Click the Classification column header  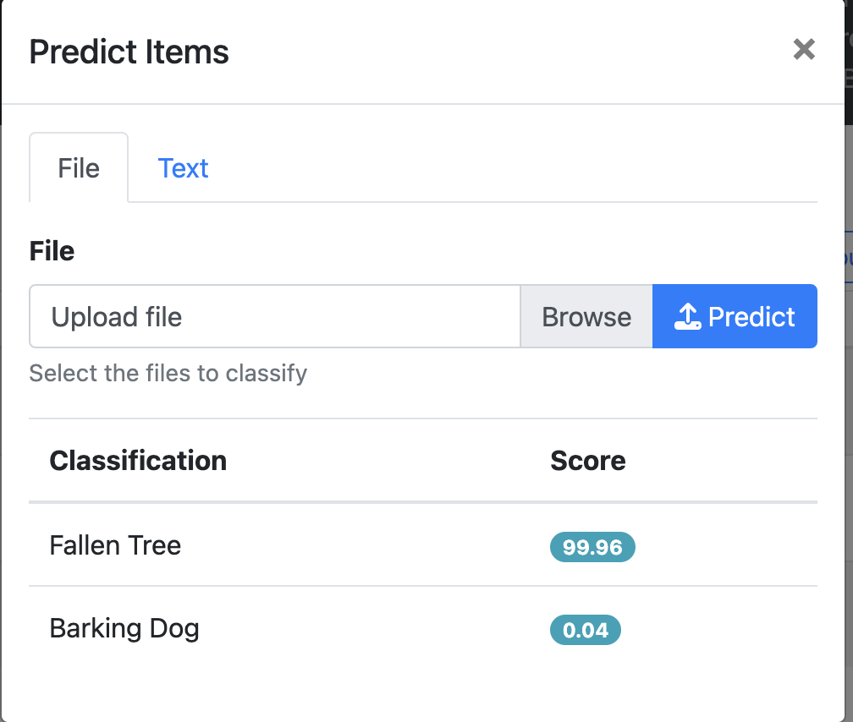click(x=138, y=461)
